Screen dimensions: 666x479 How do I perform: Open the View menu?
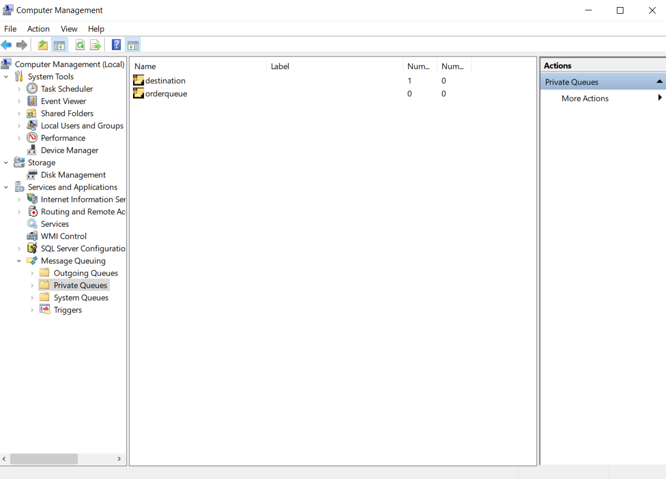coord(69,29)
